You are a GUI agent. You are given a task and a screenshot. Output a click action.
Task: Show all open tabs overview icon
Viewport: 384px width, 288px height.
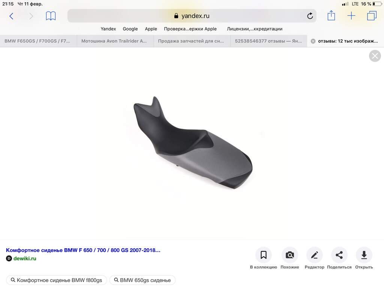[x=372, y=16]
